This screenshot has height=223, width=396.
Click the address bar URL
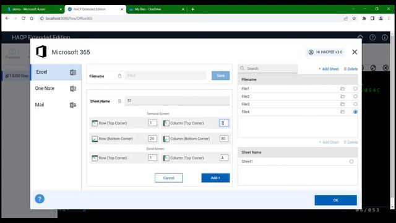(69, 18)
